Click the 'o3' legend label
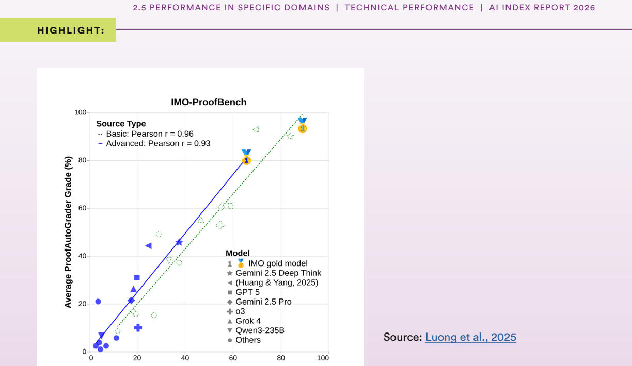 coord(240,311)
